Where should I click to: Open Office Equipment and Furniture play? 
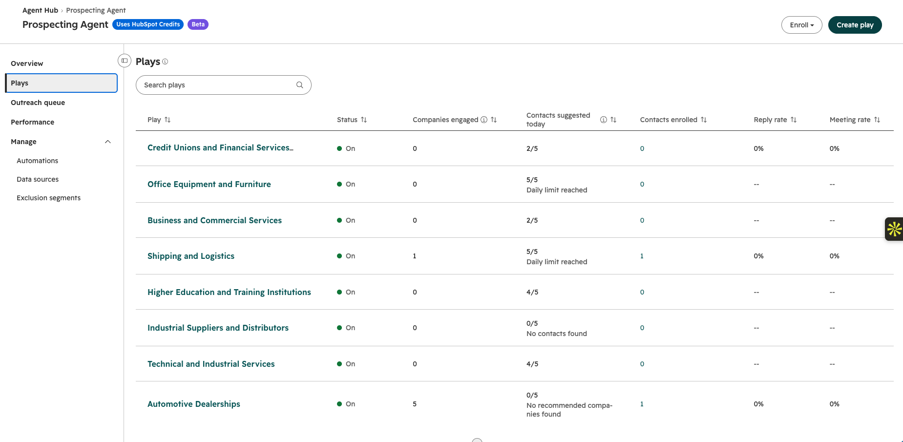click(x=209, y=184)
